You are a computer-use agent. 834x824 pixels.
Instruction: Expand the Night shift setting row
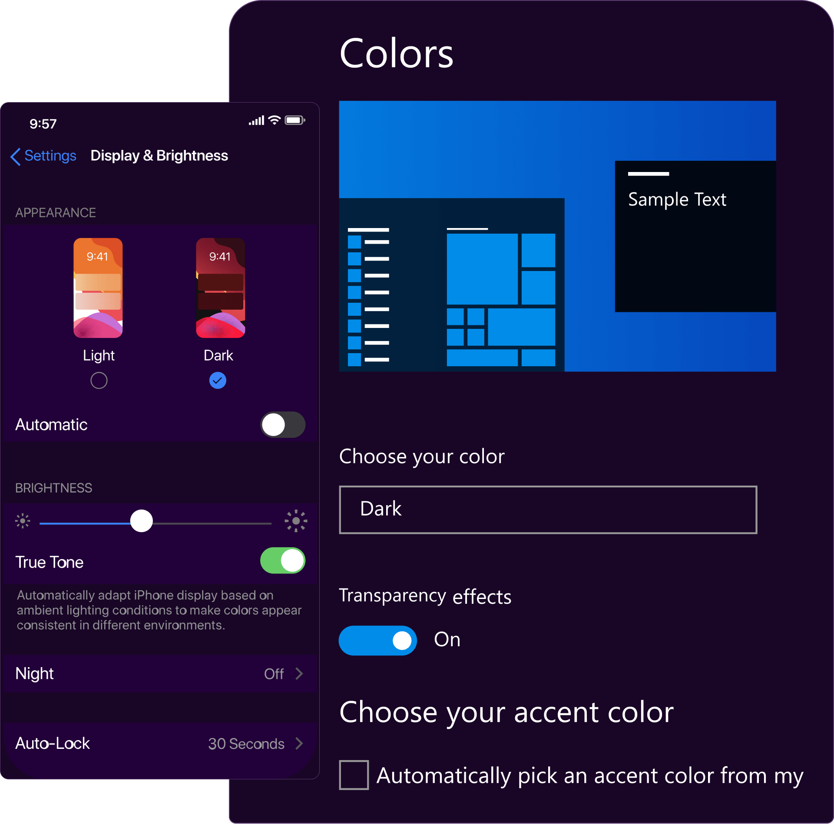pyautogui.click(x=158, y=674)
